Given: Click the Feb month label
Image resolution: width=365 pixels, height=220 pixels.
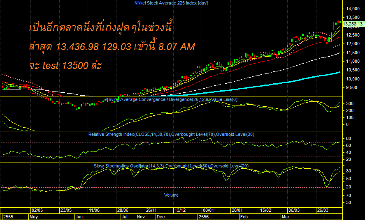Looking at the screenshot, I should tap(244, 217).
